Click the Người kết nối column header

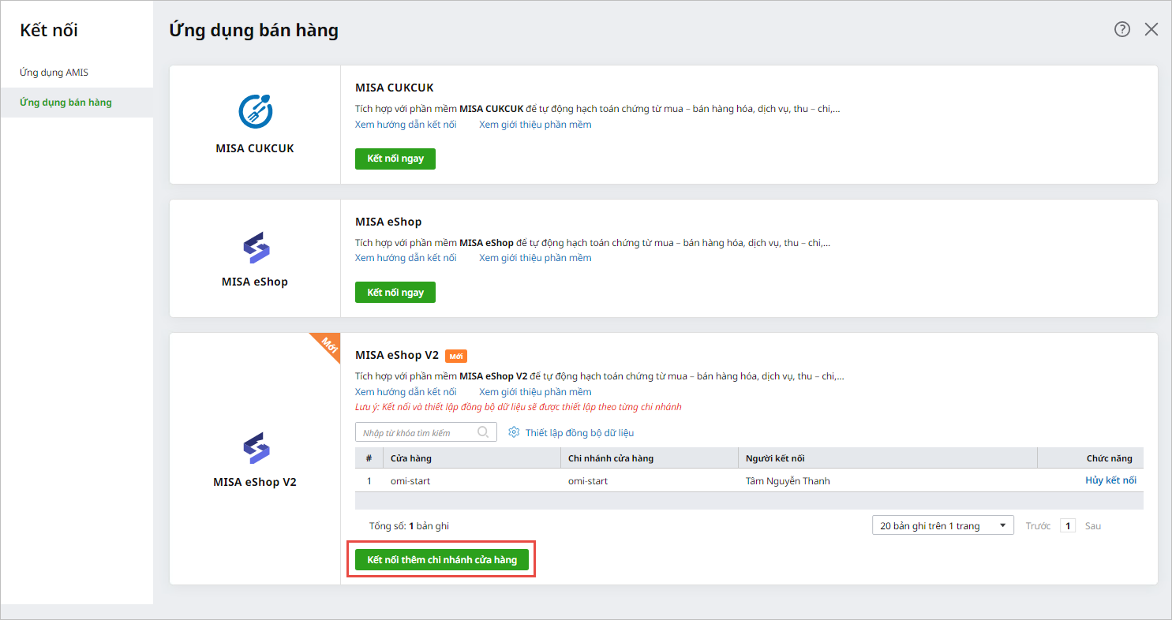tap(888, 458)
